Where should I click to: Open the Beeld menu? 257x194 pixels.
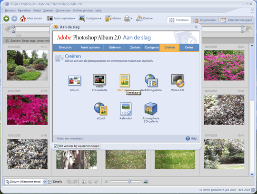tap(37, 10)
